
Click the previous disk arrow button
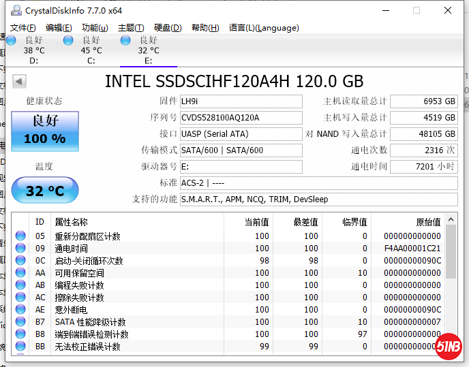[x=19, y=82]
